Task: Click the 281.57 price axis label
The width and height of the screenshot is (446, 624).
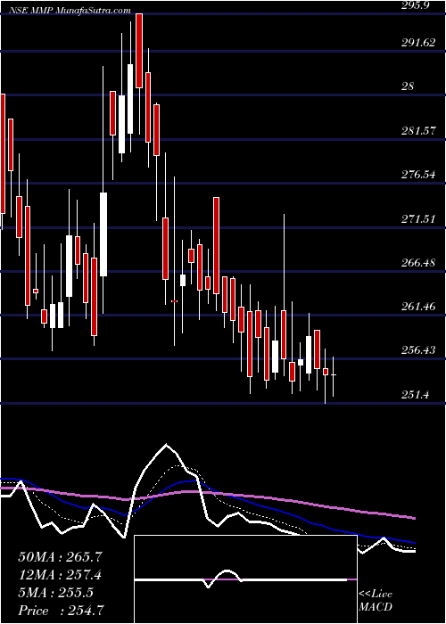Action: pos(418,130)
